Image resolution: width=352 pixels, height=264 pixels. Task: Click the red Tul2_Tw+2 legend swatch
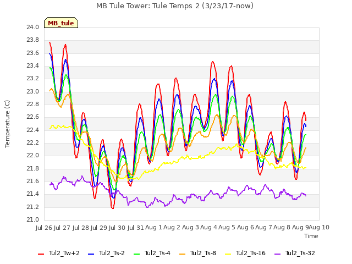point(41,254)
